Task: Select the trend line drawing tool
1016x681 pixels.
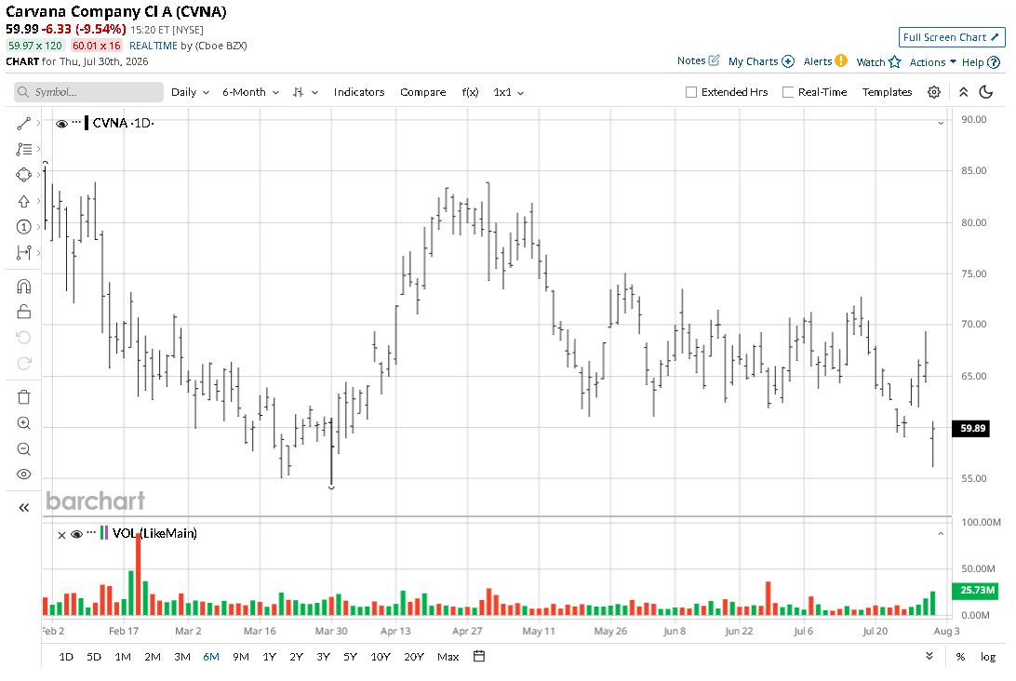Action: click(x=24, y=123)
